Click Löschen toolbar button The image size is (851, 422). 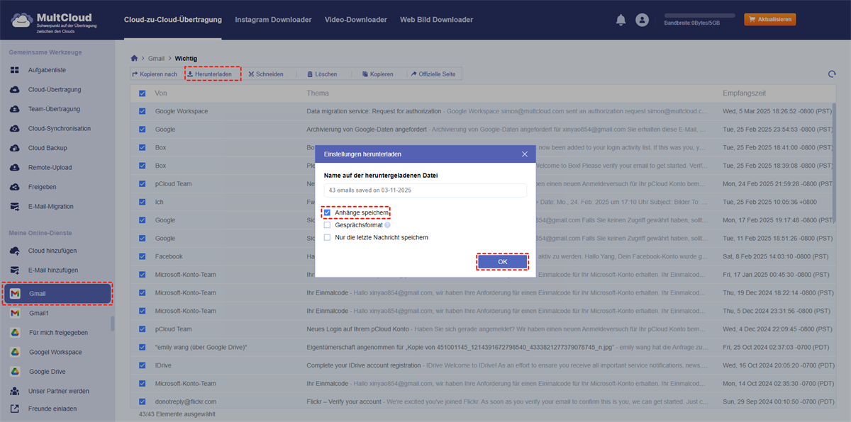tap(321, 74)
